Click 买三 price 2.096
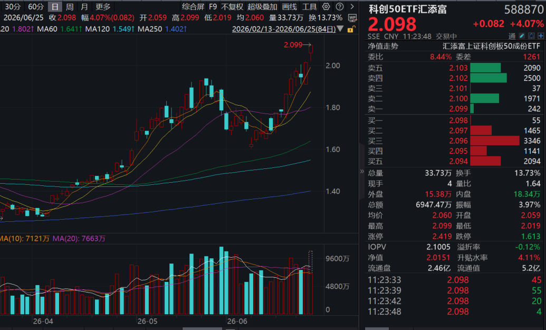 pos(458,141)
